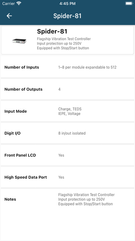
Task: Tap the '8 in/out isolated' value
Action: coord(72,133)
